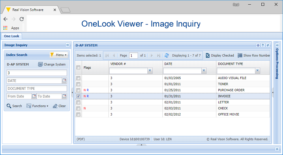Image resolution: width=283 pixels, height=155 pixels.
Task: Go to next page of results
Action: (x=152, y=55)
